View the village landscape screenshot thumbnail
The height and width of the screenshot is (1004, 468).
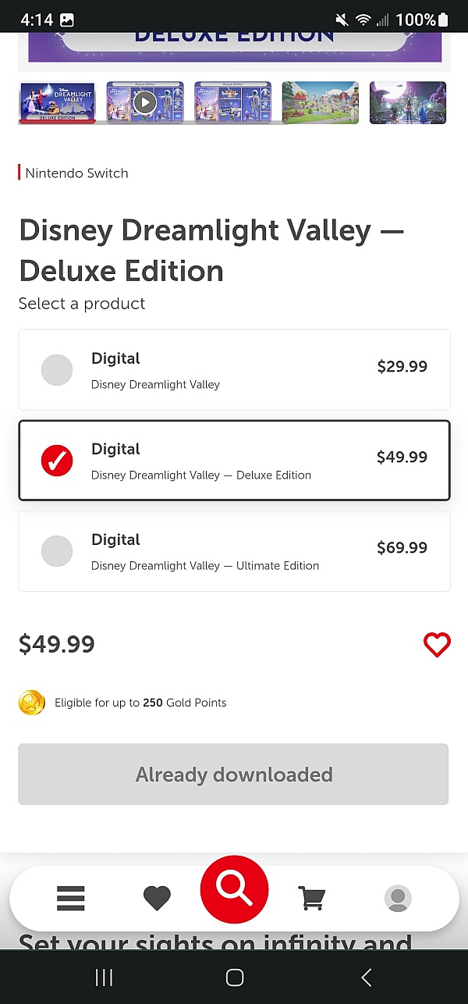point(321,102)
